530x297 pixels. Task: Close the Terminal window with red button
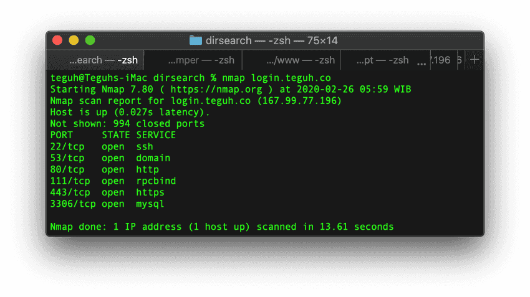[x=57, y=40]
